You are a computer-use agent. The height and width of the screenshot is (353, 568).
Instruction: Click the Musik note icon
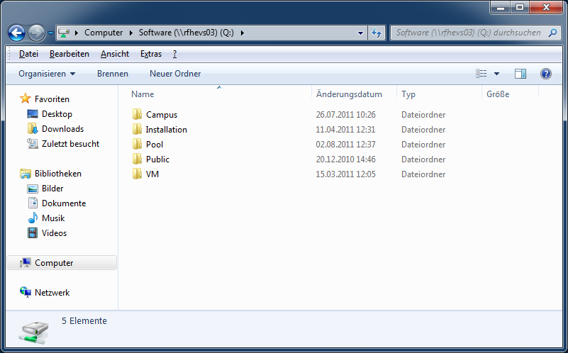[x=33, y=218]
